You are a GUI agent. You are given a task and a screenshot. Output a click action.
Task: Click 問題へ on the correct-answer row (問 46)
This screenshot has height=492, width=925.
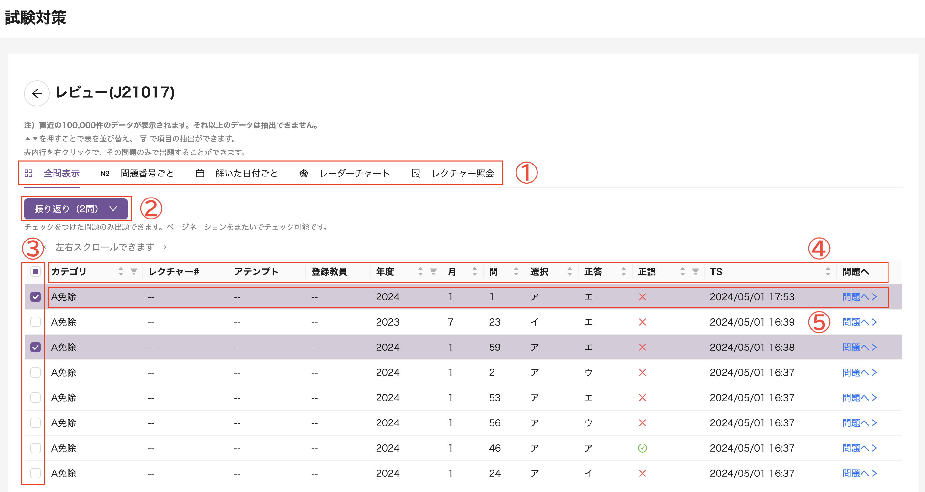[x=859, y=448]
